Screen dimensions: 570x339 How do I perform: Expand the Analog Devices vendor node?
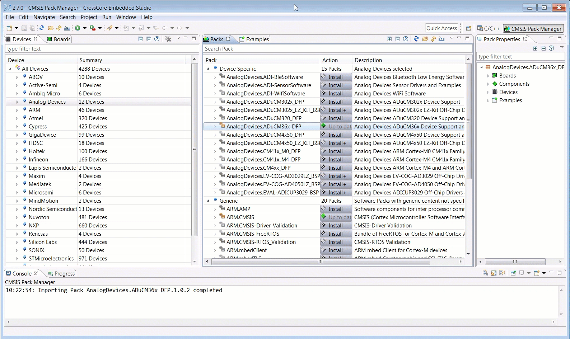[17, 102]
